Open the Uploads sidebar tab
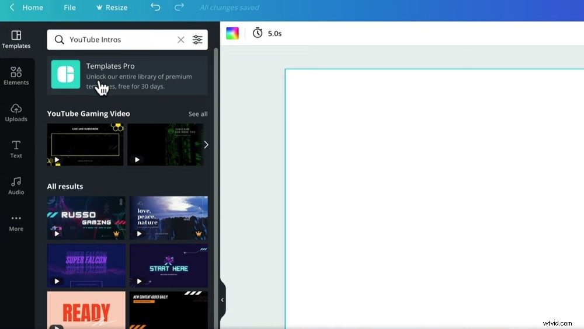584x329 pixels. tap(16, 113)
